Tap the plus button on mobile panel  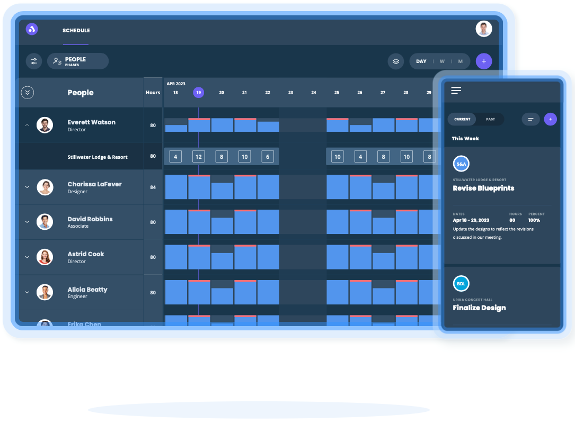click(550, 119)
